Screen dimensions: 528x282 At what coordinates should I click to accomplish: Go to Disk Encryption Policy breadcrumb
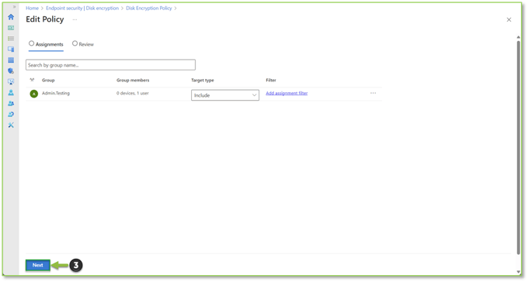tap(149, 8)
